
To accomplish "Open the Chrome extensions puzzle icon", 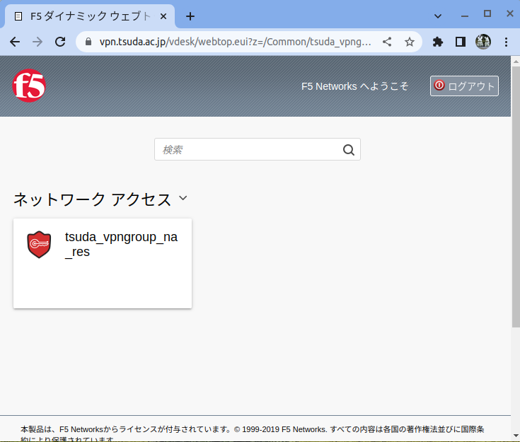I will (438, 42).
